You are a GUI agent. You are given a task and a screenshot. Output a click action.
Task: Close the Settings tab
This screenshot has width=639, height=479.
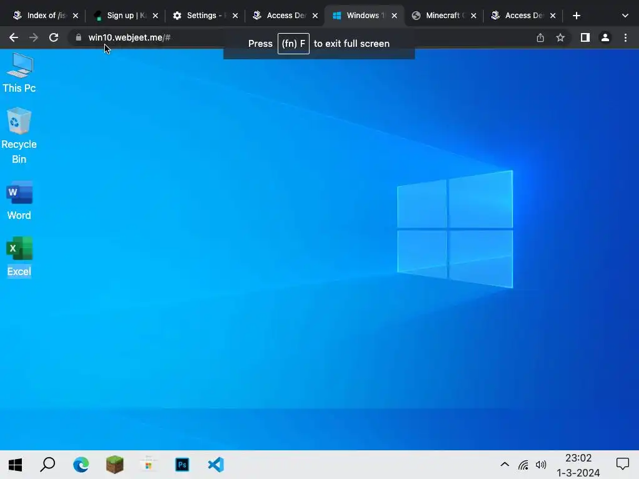(235, 16)
